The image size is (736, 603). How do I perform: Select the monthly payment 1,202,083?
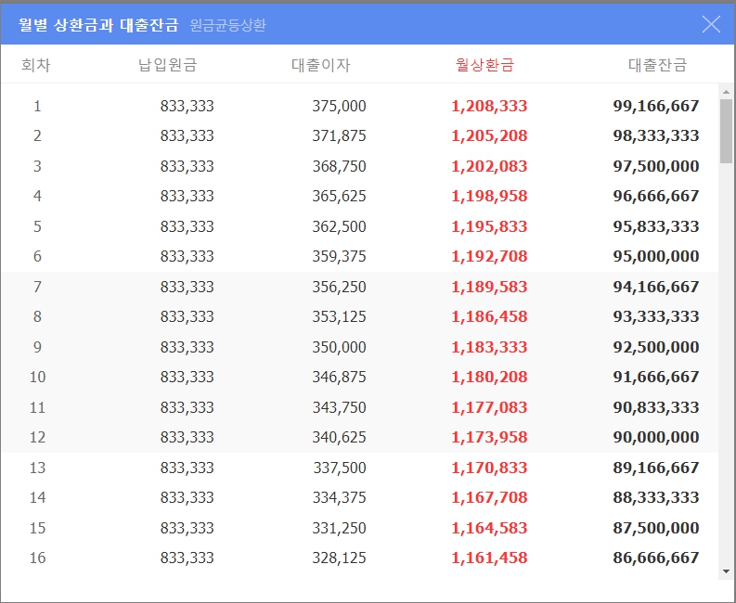click(x=489, y=166)
